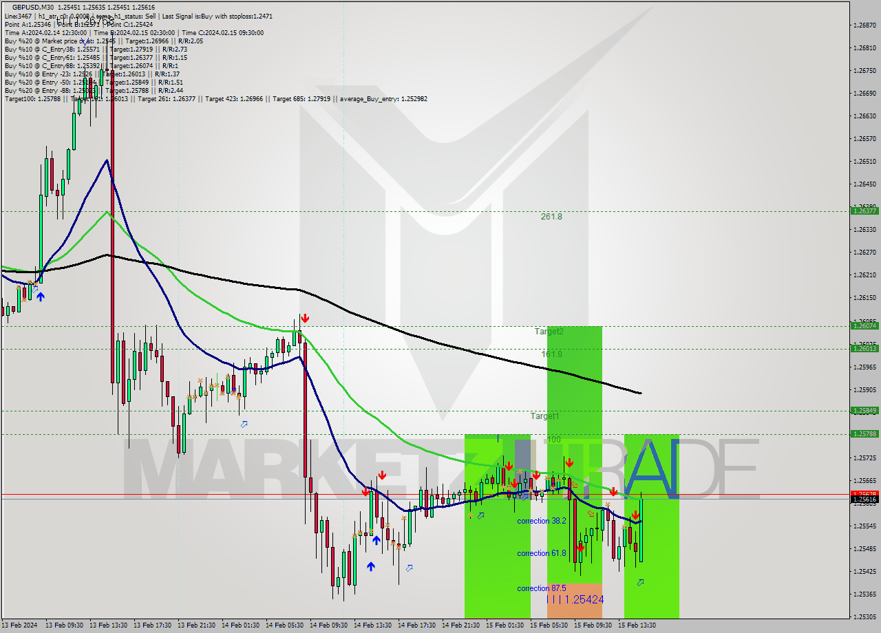
Task: Click the '13 Feb 13:30' time axis label
Action: 108,625
